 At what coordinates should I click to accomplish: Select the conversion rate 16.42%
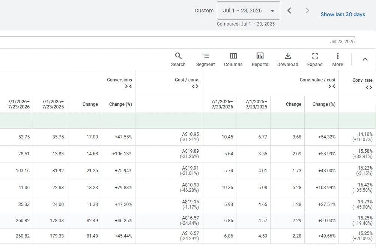(365, 185)
